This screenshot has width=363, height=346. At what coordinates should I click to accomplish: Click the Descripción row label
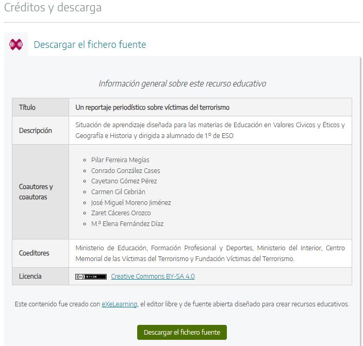point(36,130)
